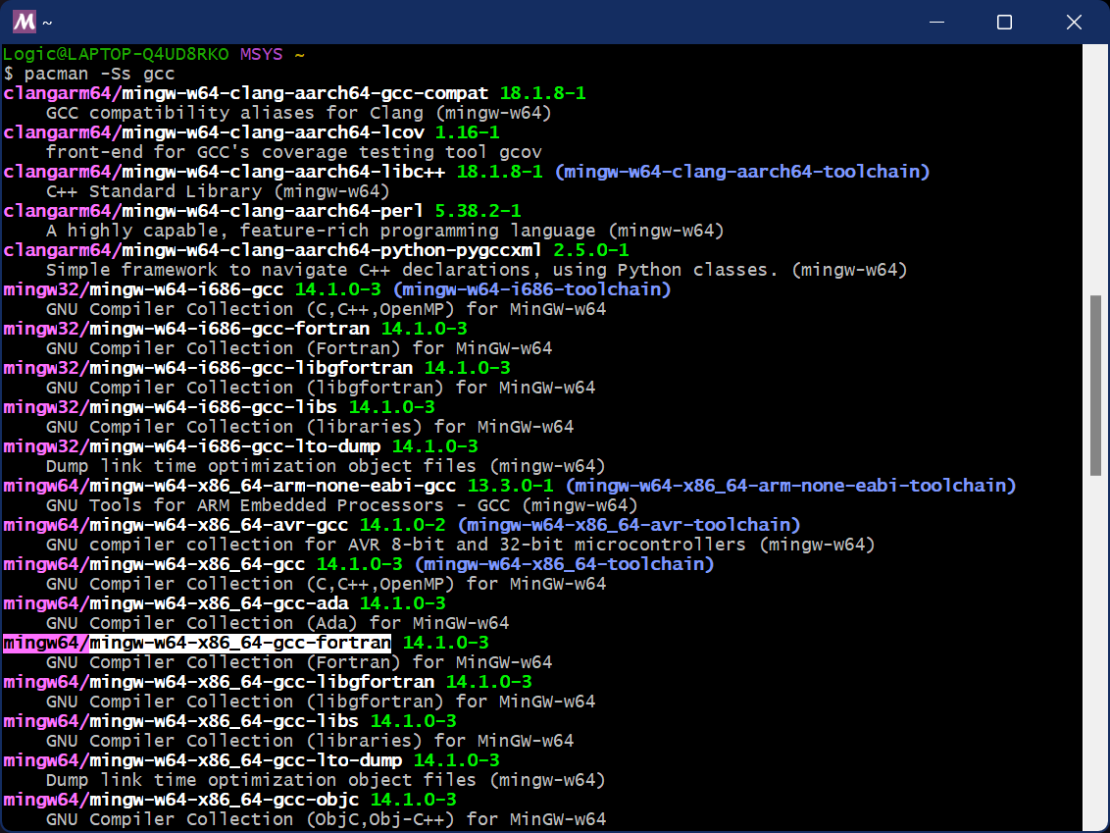
Task: Click package mingw-w64-clang-aarch64-libc++
Action: pyautogui.click(x=283, y=172)
